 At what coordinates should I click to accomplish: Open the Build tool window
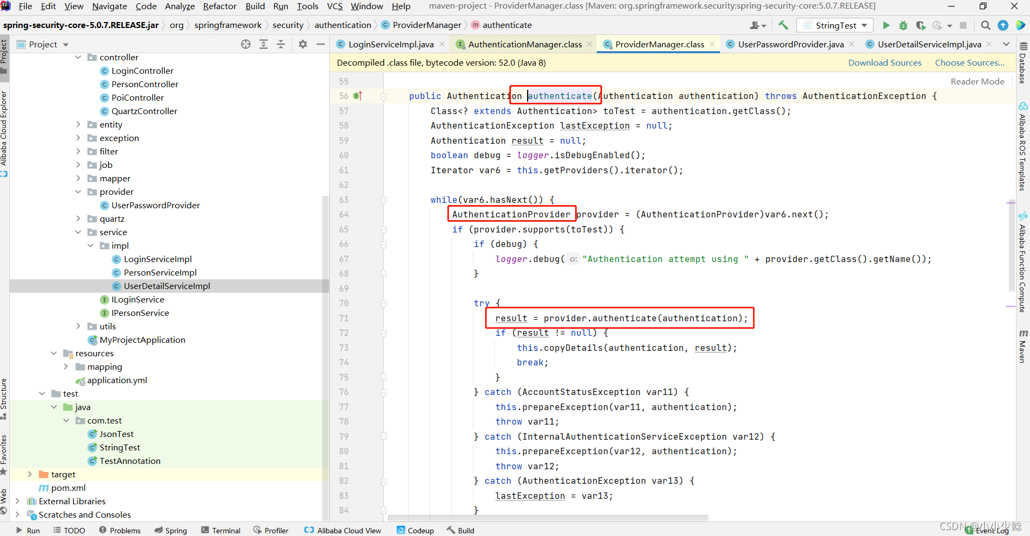[x=461, y=530]
